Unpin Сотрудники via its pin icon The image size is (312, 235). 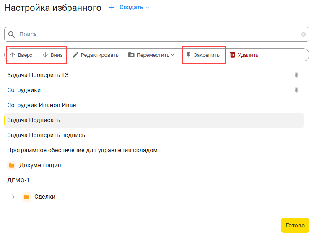296,90
